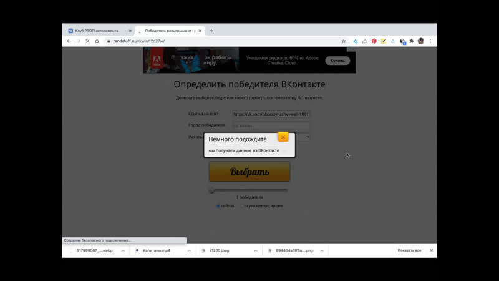Click the Выбрать button
This screenshot has height=281, width=499.
(249, 172)
